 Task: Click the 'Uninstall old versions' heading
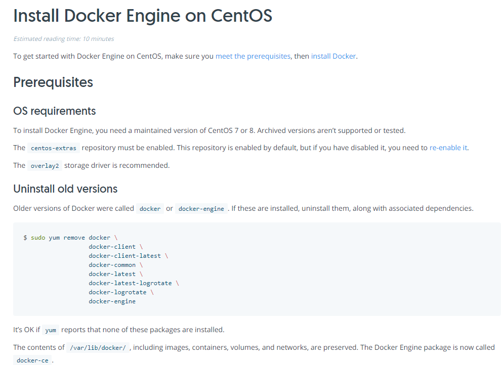[x=65, y=189]
